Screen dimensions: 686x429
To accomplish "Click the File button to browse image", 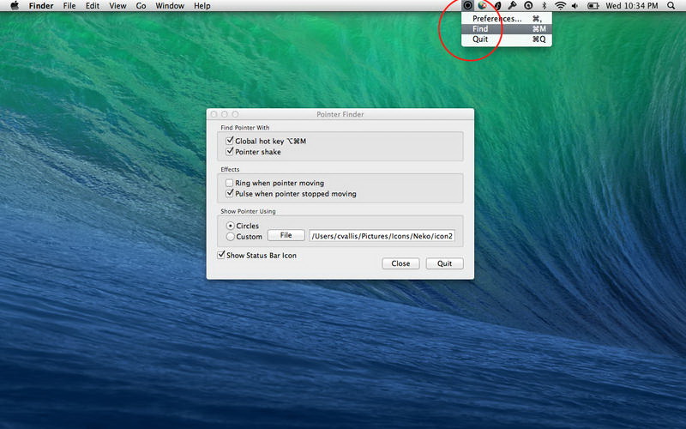I will (x=286, y=235).
